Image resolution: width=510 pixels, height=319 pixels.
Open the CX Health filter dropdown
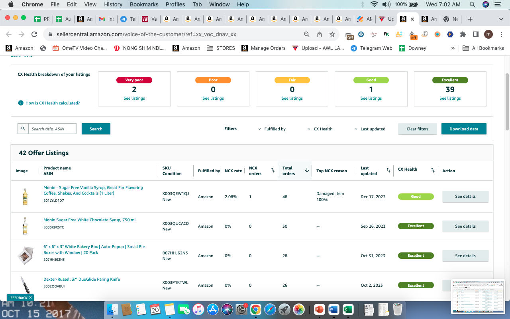point(320,129)
